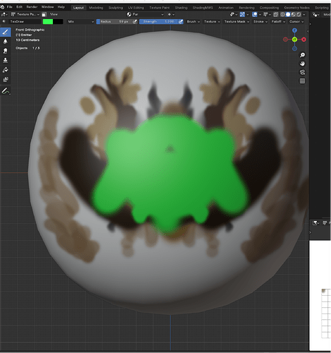Select the Fill bucket tool

pos(6,70)
